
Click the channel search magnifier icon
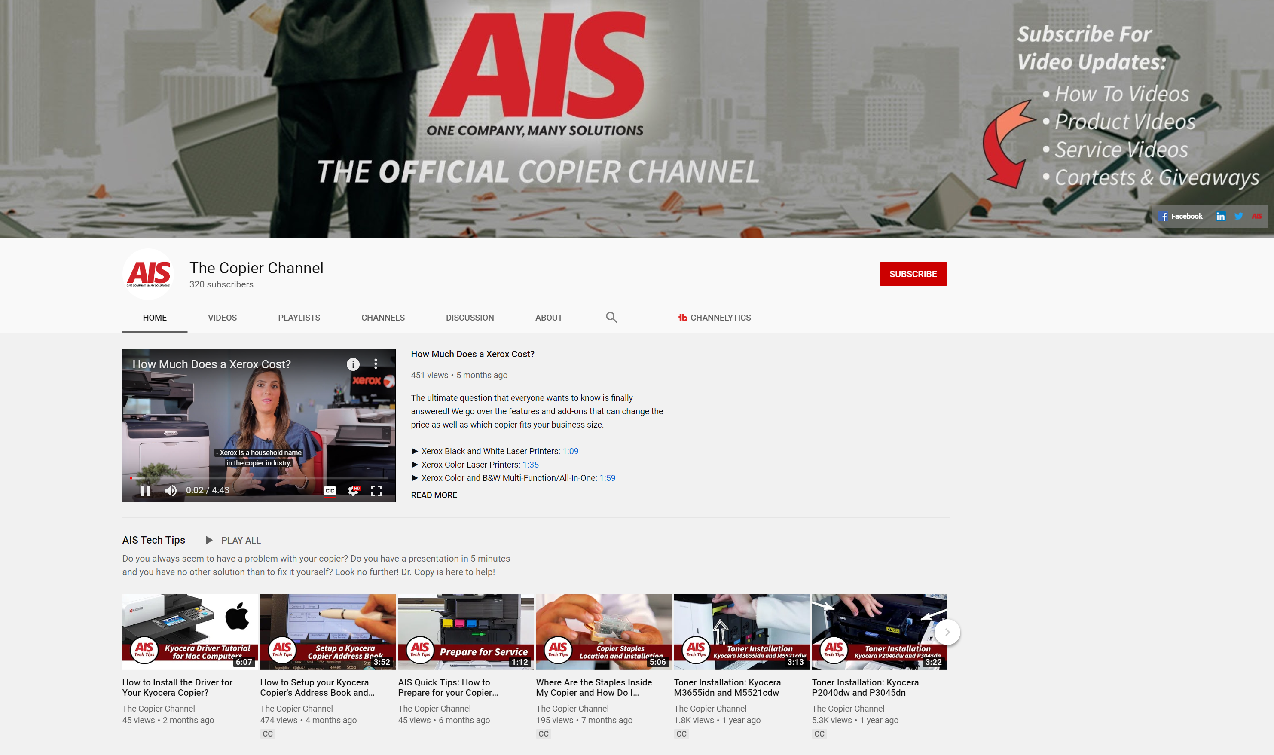click(611, 318)
